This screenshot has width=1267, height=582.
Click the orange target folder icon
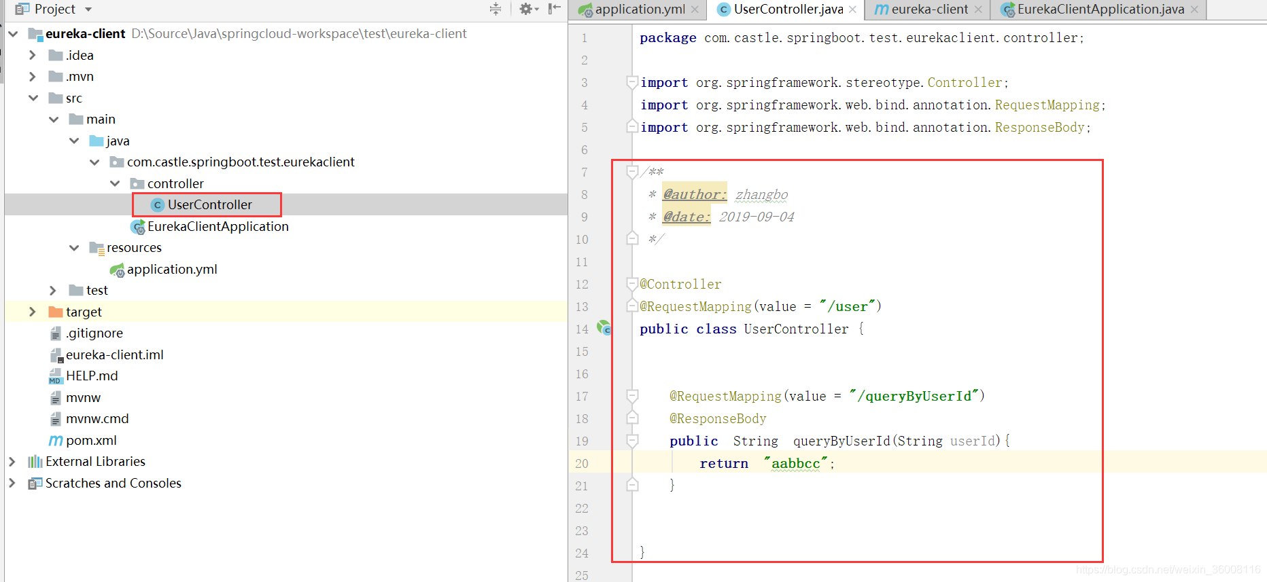[x=56, y=312]
